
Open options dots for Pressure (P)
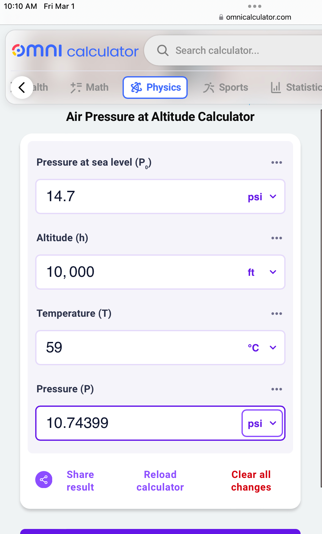(x=277, y=389)
